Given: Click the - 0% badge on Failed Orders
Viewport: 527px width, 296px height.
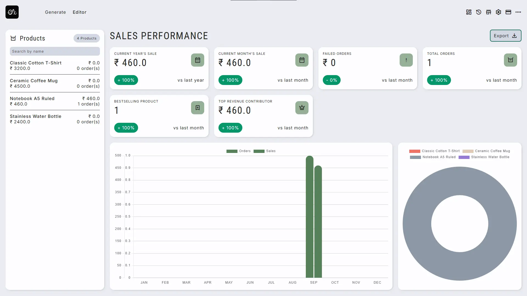Looking at the screenshot, I should tap(332, 80).
